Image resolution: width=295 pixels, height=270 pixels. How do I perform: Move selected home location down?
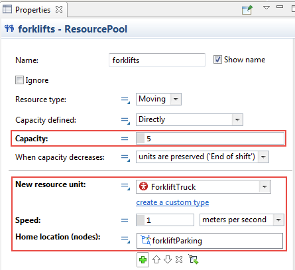(x=168, y=259)
